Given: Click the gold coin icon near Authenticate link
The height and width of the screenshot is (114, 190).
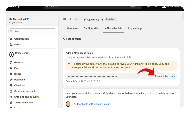Looking at the screenshot, I should [68, 104].
